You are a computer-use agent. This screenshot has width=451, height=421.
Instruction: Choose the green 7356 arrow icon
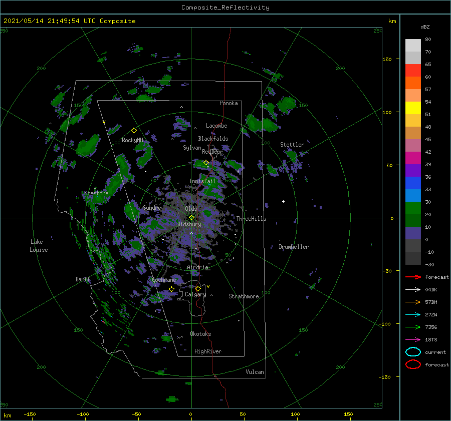pyautogui.click(x=413, y=327)
